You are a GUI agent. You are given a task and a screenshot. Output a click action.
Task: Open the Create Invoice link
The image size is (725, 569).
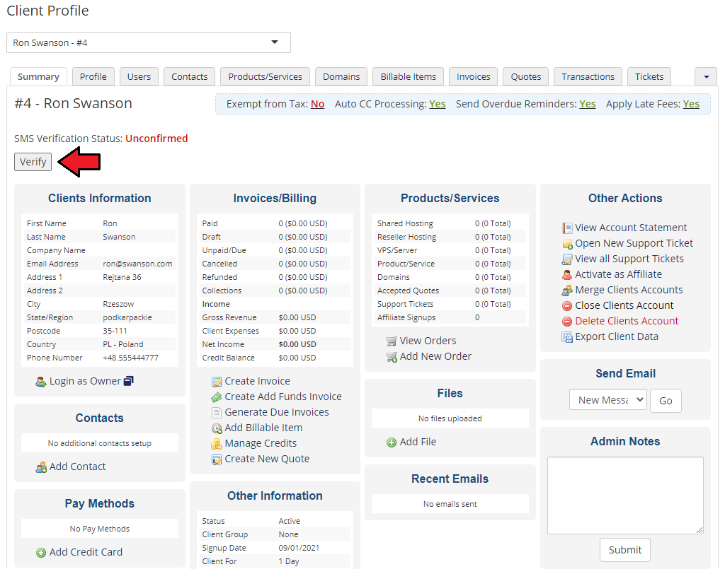(257, 381)
